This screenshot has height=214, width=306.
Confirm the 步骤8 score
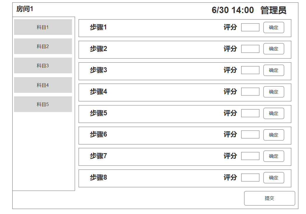(274, 178)
